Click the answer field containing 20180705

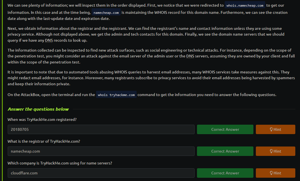coord(101,129)
